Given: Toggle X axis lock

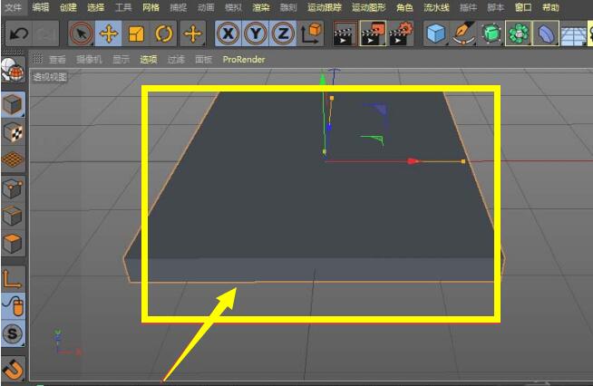Looking at the screenshot, I should [x=228, y=34].
